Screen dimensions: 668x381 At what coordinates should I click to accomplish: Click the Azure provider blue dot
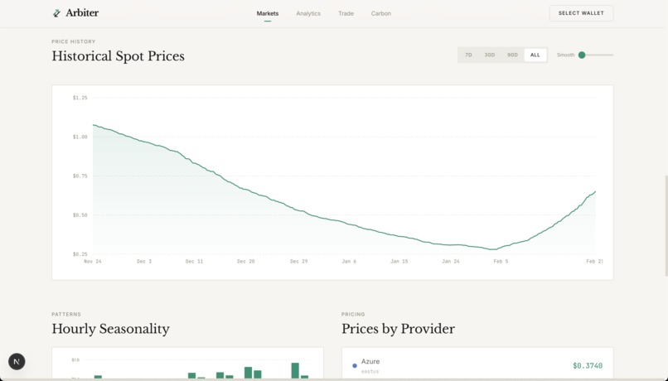tap(355, 365)
